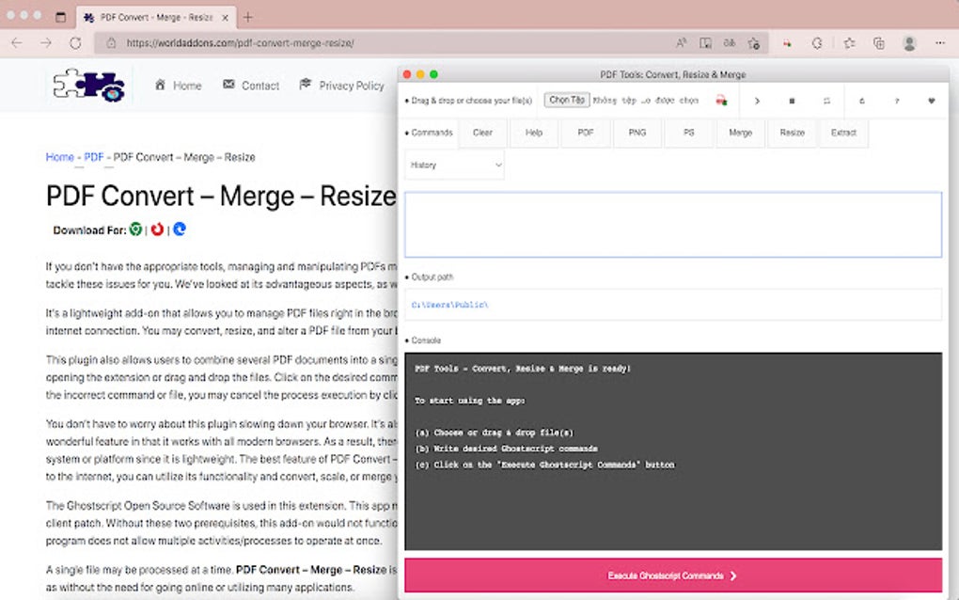This screenshot has height=600, width=959.
Task: Click the reload arrows icon in PDF Tools toolbar
Action: pyautogui.click(x=826, y=101)
